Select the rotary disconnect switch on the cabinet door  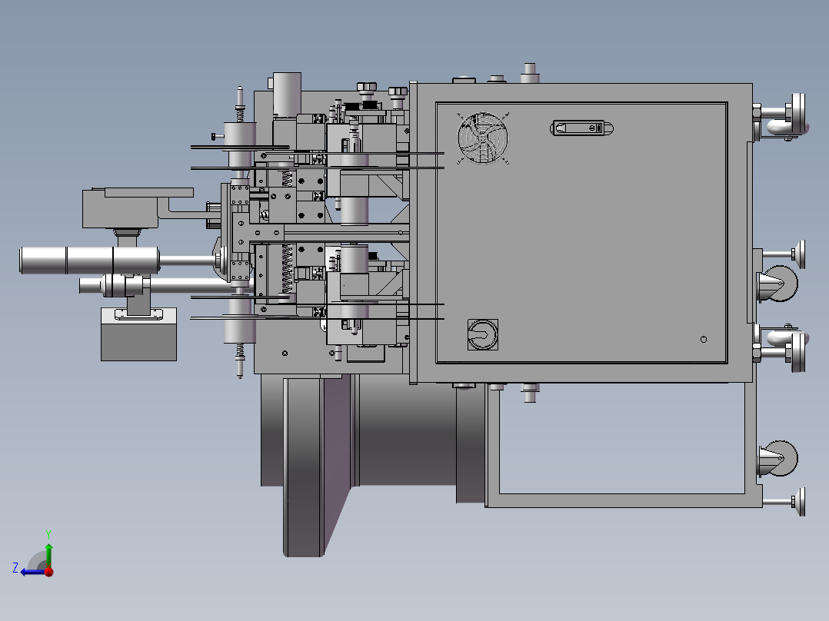[x=483, y=334]
